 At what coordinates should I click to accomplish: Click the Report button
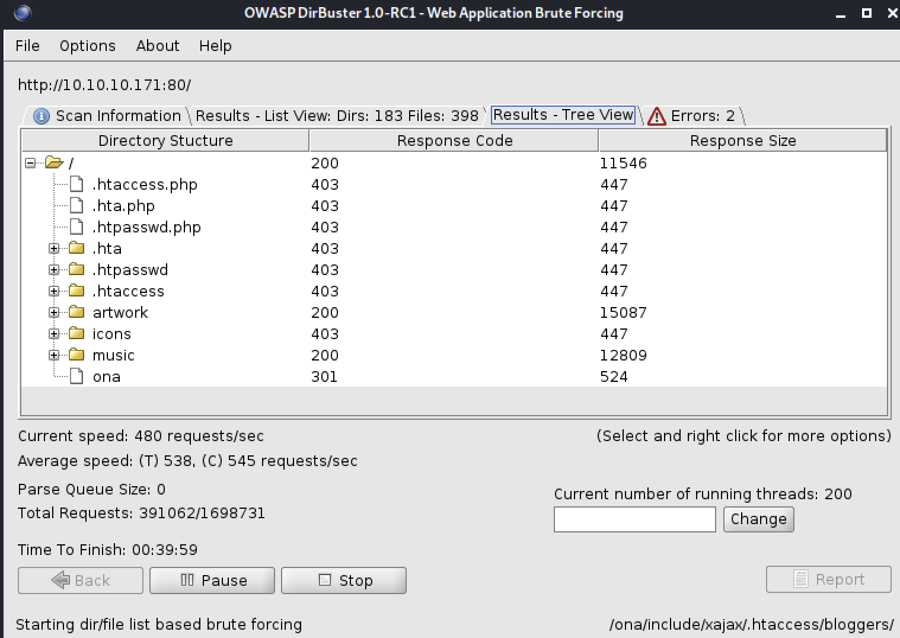pos(829,579)
